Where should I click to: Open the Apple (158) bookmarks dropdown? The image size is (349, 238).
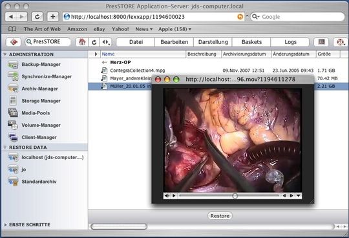(174, 29)
